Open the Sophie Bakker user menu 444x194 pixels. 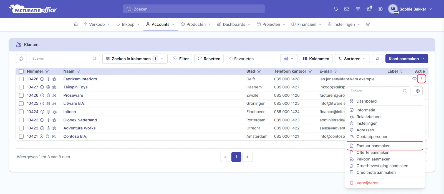tap(410, 9)
